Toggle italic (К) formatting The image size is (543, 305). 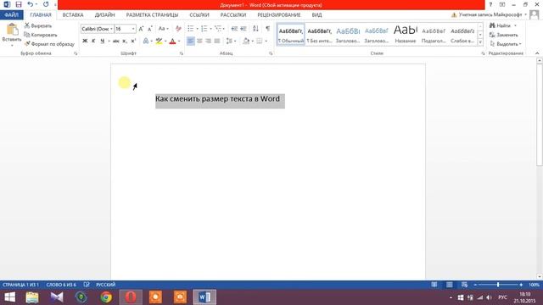[93, 41]
